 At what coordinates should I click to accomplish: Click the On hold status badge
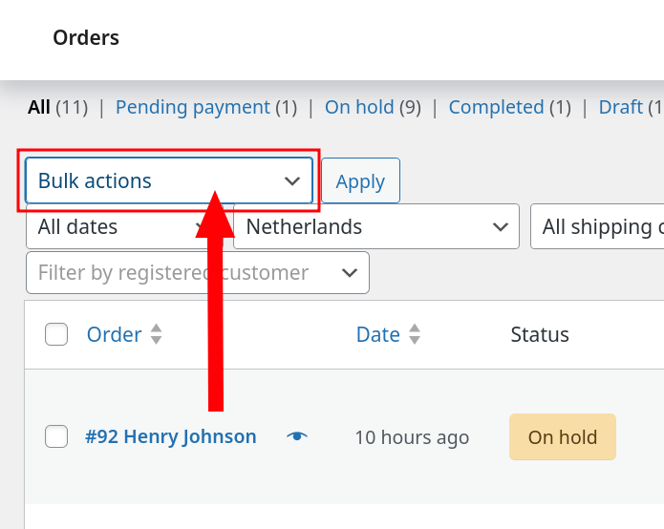(x=563, y=437)
